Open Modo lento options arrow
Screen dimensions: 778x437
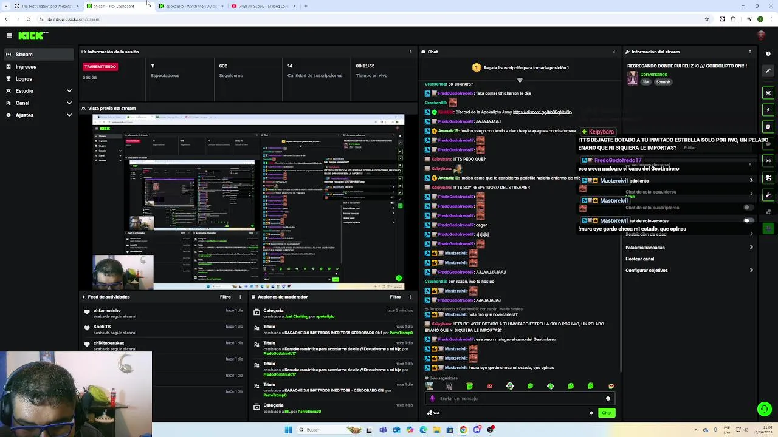751,180
